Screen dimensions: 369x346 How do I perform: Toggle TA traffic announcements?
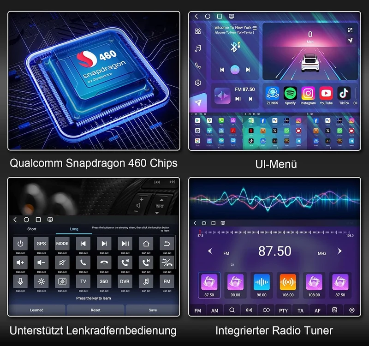pyautogui.click(x=301, y=310)
